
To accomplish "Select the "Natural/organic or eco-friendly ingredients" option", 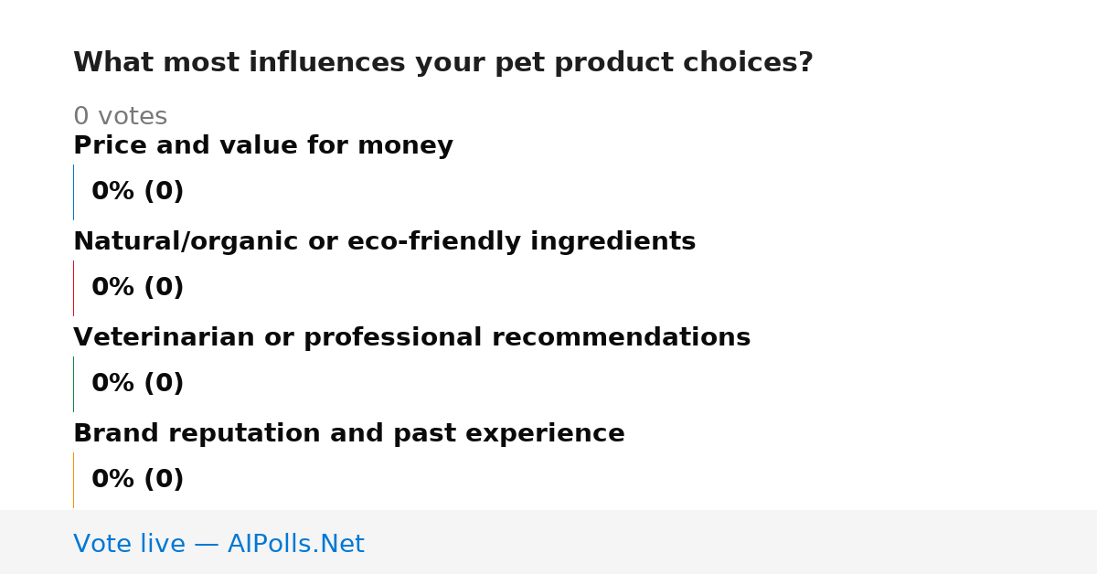I will [x=385, y=242].
